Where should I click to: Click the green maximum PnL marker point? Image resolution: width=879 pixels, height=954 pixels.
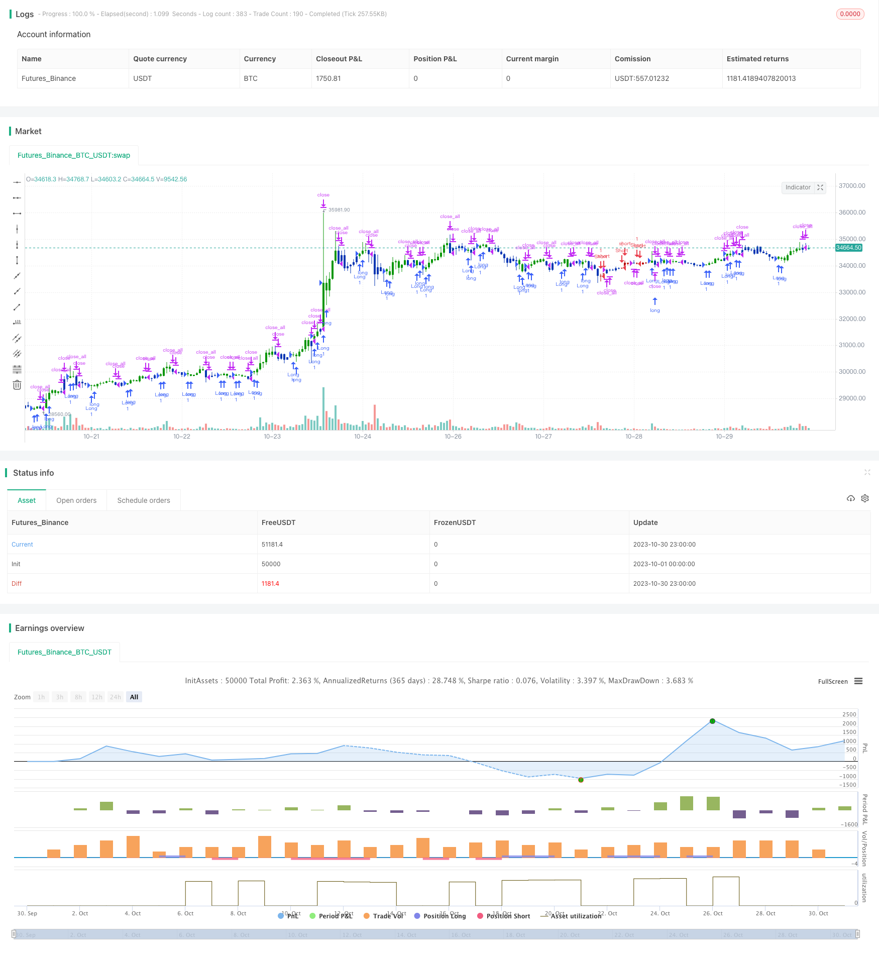(712, 721)
